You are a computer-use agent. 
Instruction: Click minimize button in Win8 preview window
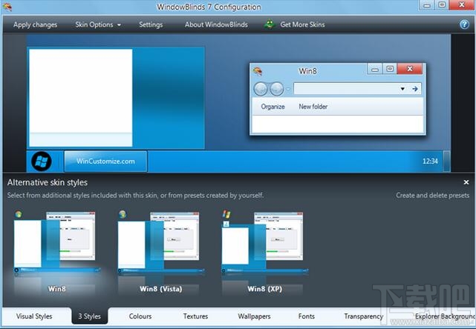pyautogui.click(x=375, y=69)
